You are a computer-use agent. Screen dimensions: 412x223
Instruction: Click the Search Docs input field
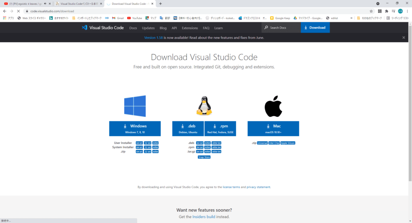point(284,28)
